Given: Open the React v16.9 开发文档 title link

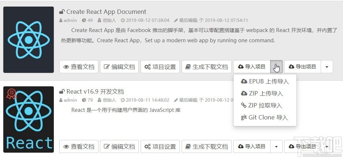Looking at the screenshot, I should click(x=95, y=91).
